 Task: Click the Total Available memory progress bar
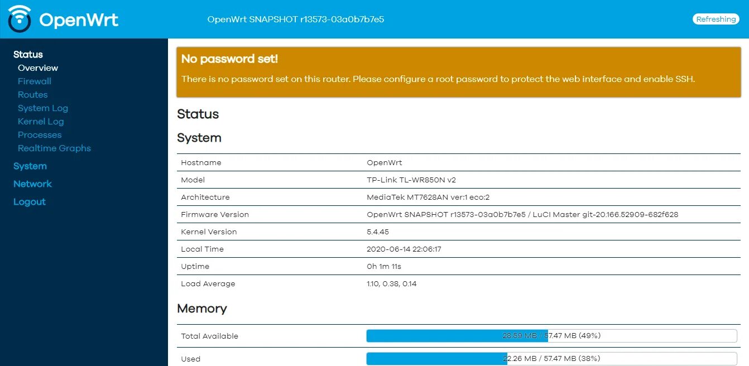click(551, 336)
